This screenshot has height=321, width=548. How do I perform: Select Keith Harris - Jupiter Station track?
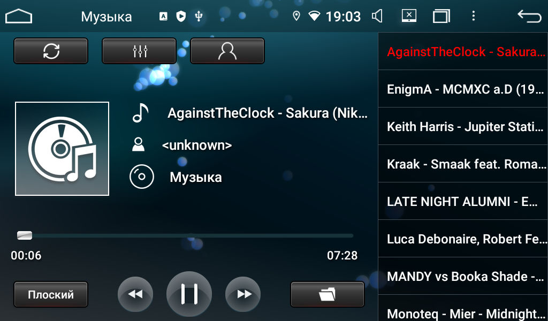coord(463,126)
